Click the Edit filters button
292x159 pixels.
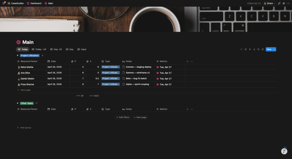pyautogui.click(x=123, y=117)
